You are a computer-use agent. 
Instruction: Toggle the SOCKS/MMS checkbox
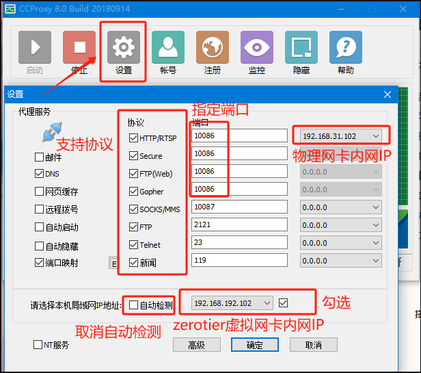click(x=133, y=209)
